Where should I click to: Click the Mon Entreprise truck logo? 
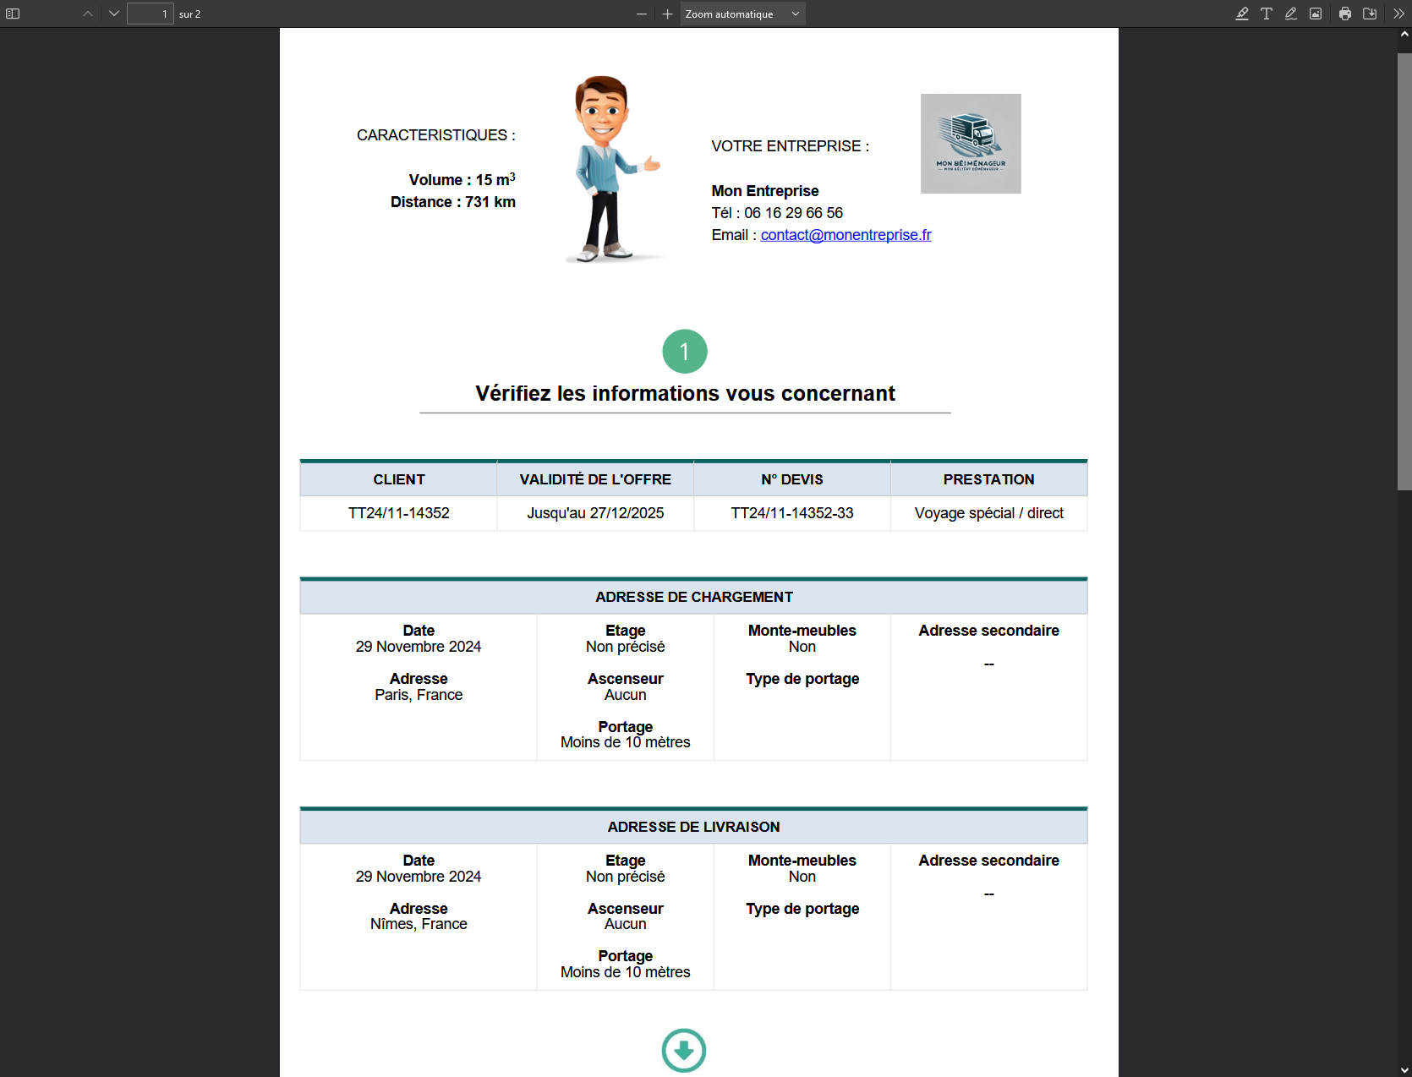[x=970, y=143]
